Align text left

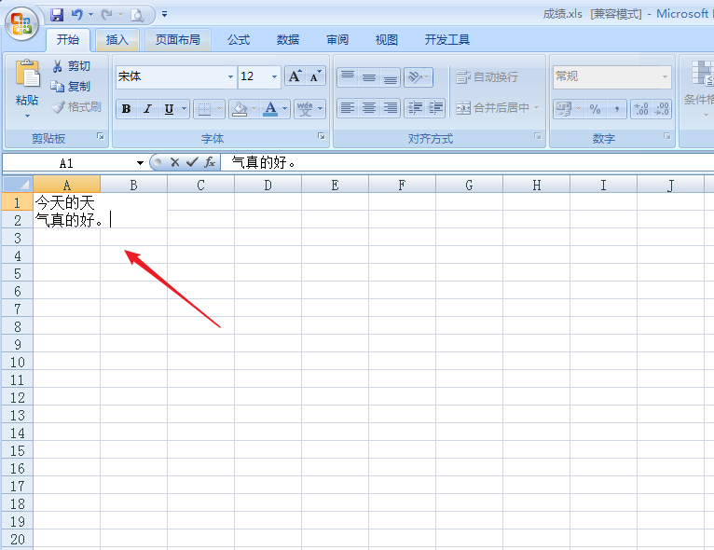pyautogui.click(x=348, y=108)
